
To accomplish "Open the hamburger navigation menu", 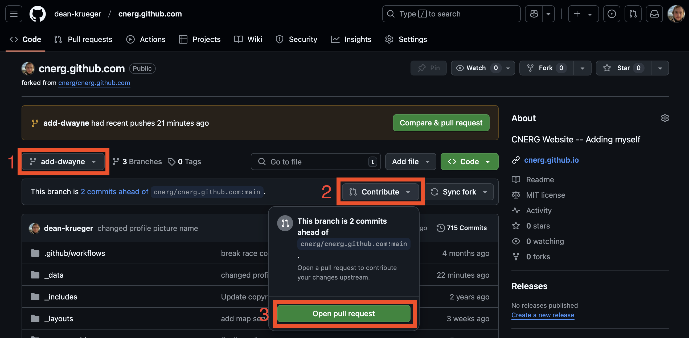I will pyautogui.click(x=14, y=14).
